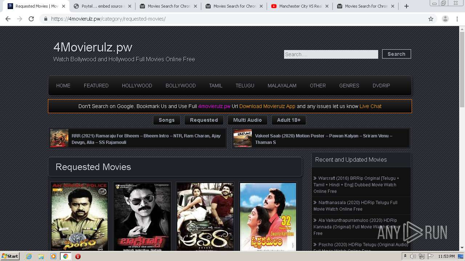Switch to Manchester City VS Real tab
Image resolution: width=465 pixels, height=261 pixels.
300,6
